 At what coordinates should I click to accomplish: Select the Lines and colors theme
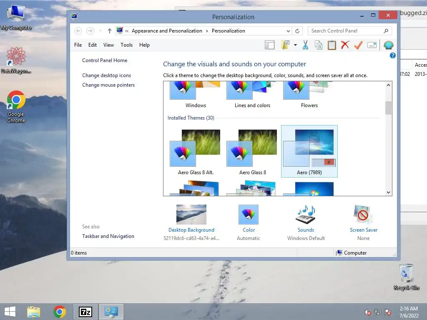pos(252,95)
